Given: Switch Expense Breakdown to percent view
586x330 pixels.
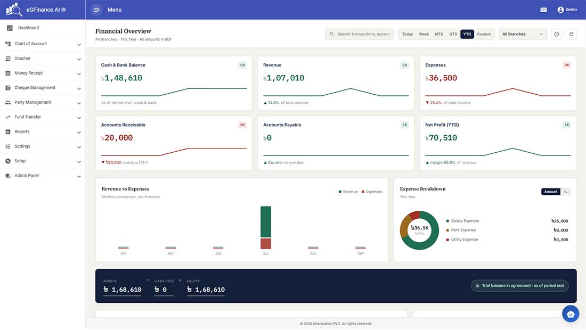Looking at the screenshot, I should (565, 192).
